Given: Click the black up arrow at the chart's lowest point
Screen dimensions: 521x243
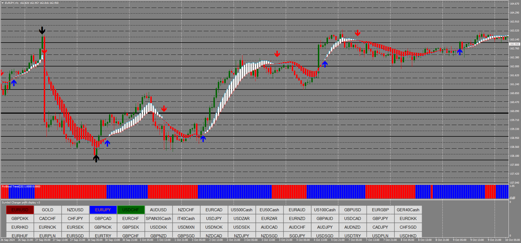Looking at the screenshot, I should pyautogui.click(x=96, y=158).
